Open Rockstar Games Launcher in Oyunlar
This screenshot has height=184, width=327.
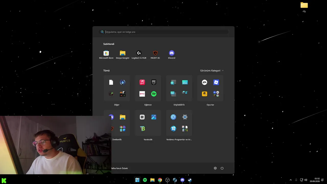[x=205, y=94]
